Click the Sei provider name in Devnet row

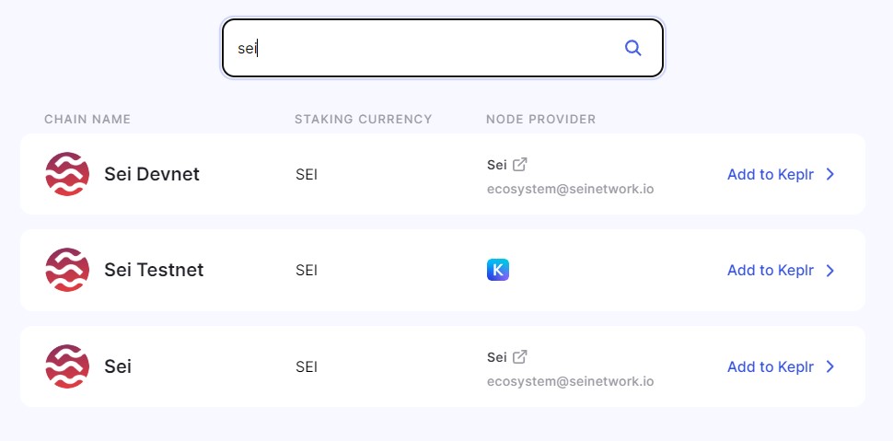496,165
